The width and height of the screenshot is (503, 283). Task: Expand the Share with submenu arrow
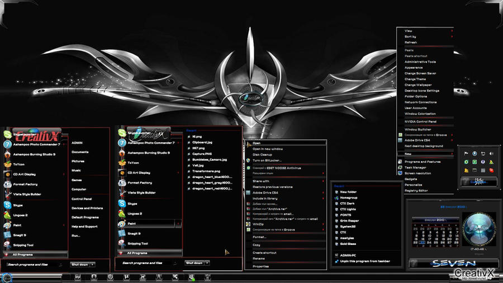pos(323,181)
